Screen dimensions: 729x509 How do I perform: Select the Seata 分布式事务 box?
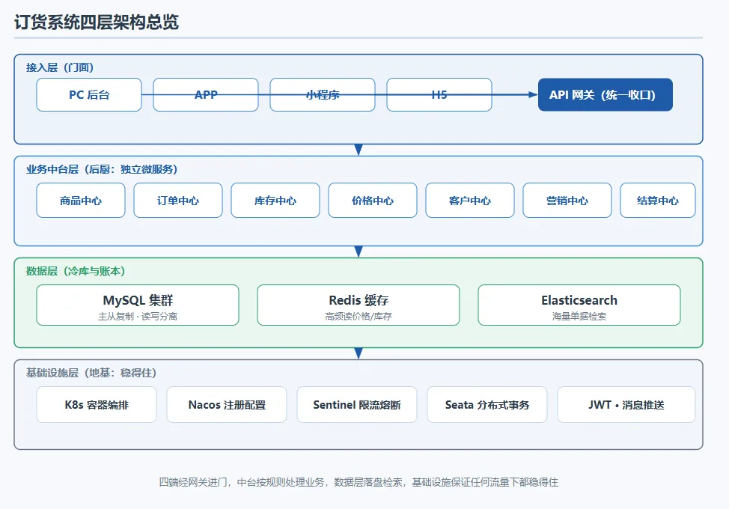pos(486,404)
